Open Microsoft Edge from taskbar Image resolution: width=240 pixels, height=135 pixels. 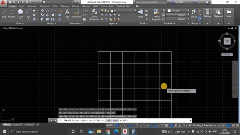coord(116,132)
